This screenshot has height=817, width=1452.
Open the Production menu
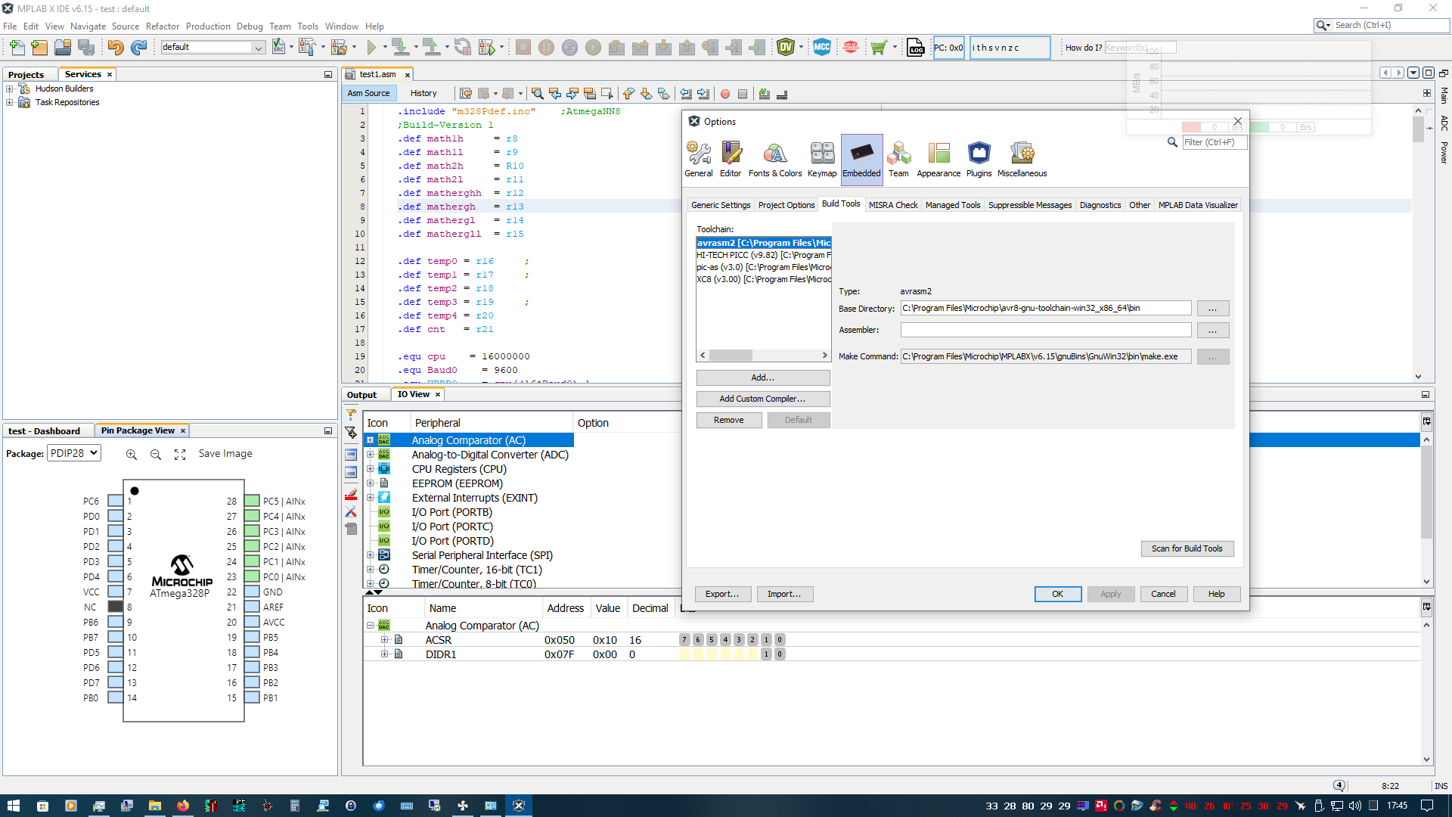[208, 26]
